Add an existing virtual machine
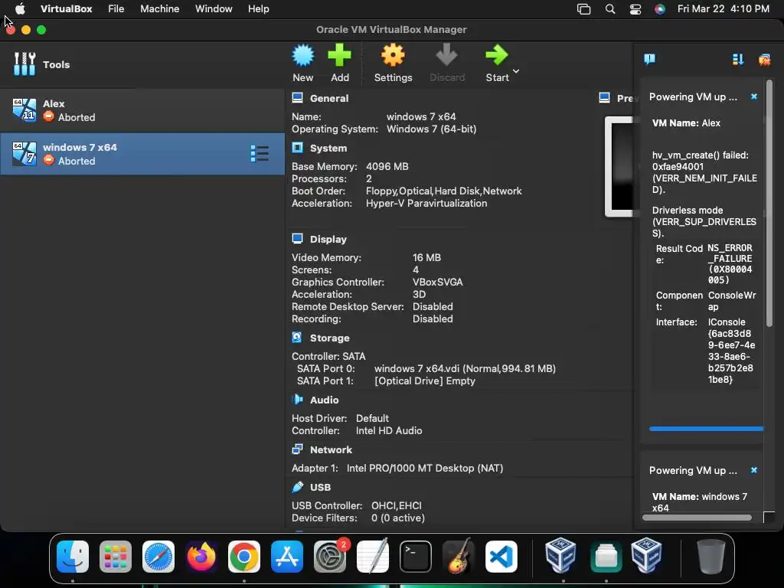 click(x=339, y=63)
